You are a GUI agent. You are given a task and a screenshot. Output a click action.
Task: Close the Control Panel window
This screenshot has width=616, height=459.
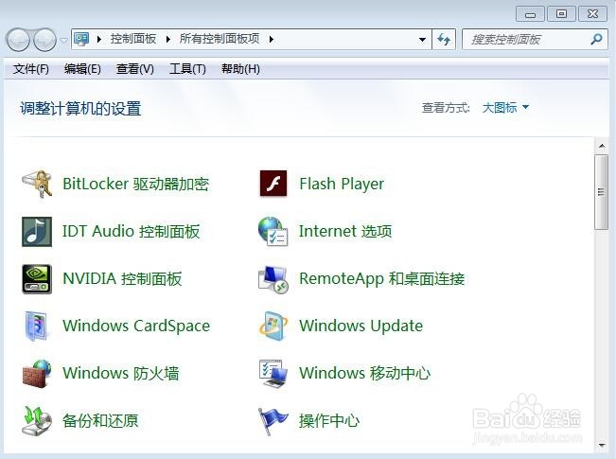coord(592,14)
